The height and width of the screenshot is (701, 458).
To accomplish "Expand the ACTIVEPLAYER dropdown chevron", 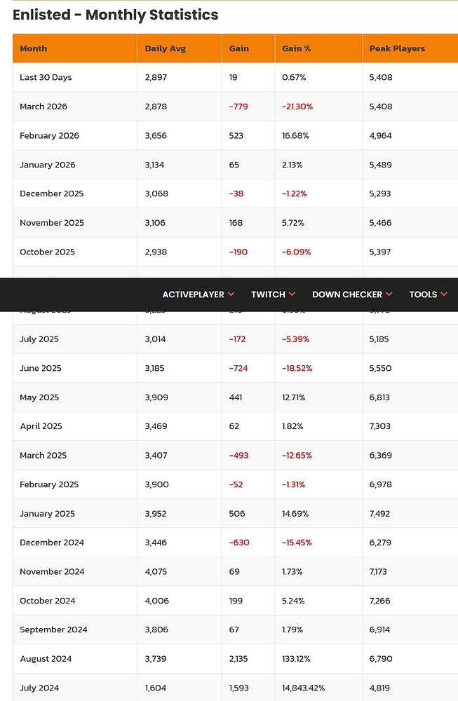I will click(231, 294).
